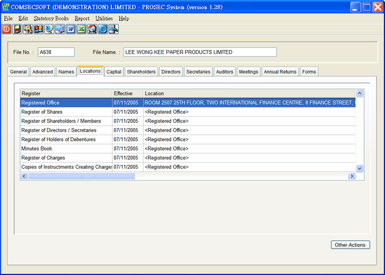Switch to the Annual Returns tab
The image size is (385, 275).
click(x=280, y=72)
